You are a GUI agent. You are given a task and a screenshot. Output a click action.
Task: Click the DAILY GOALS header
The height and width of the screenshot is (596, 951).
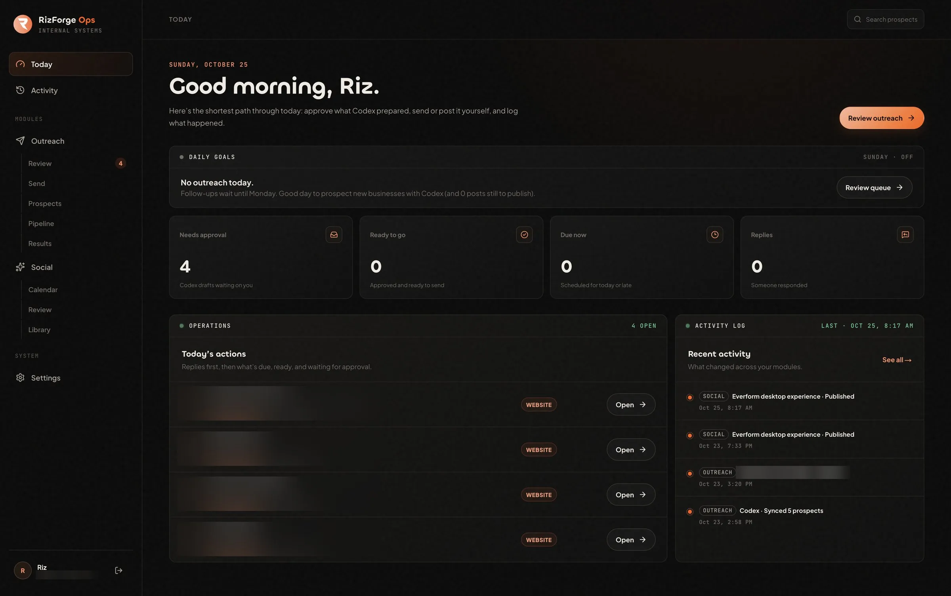click(212, 157)
